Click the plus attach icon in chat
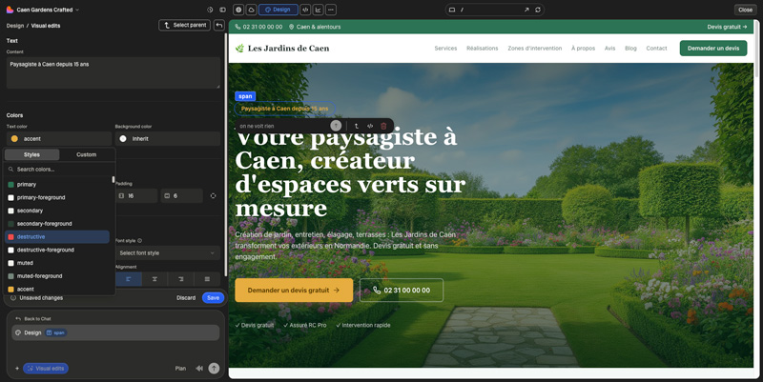 (x=17, y=369)
